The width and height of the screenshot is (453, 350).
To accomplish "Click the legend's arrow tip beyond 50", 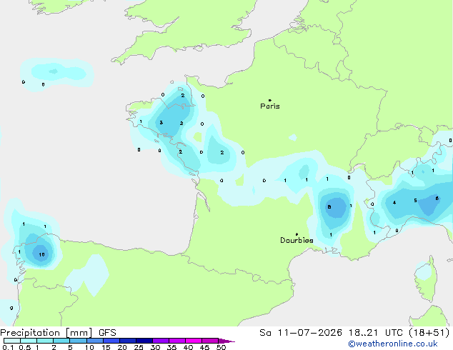I will point(226,341).
